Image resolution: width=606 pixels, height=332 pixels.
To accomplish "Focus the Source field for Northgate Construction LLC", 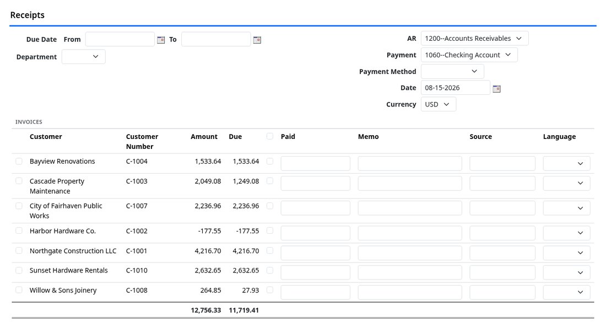I will (x=502, y=253).
